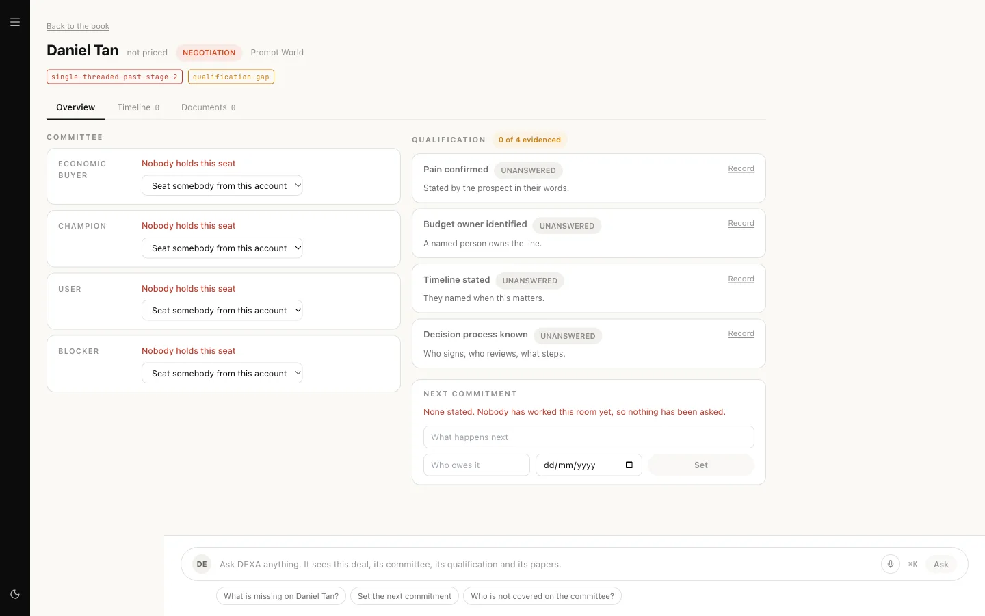This screenshot has height=616, width=985.
Task: Open the Blocker seat dropdown
Action: [x=222, y=373]
